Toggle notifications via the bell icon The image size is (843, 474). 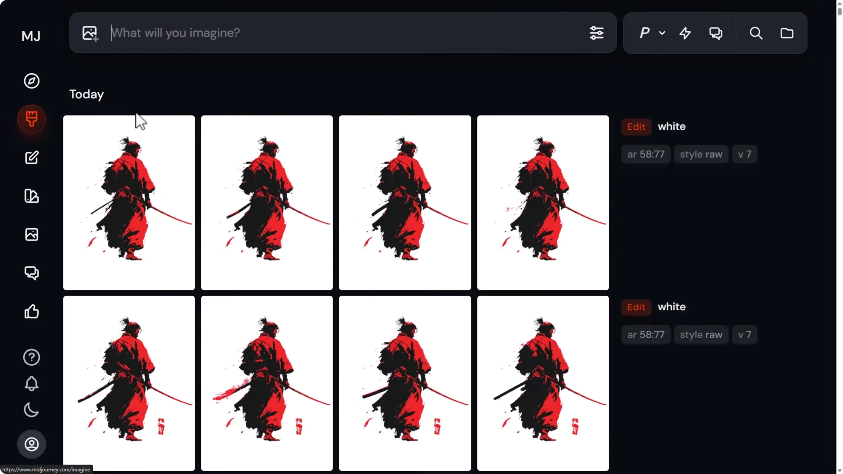(31, 384)
